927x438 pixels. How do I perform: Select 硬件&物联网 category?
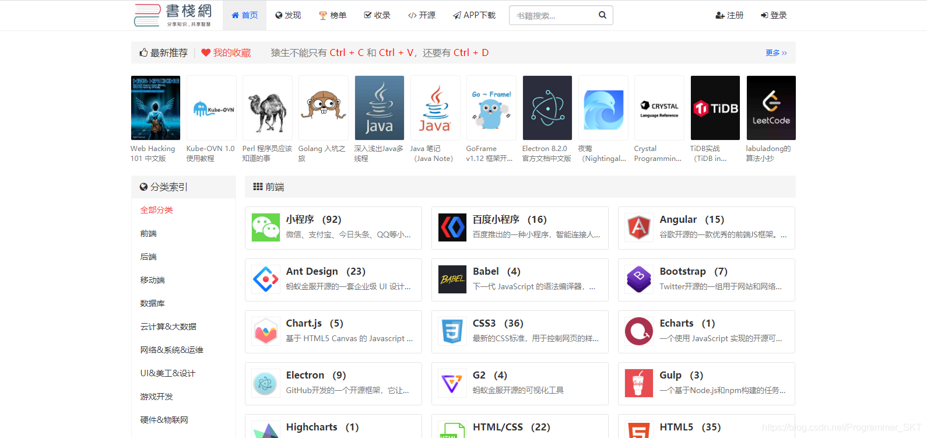(164, 420)
